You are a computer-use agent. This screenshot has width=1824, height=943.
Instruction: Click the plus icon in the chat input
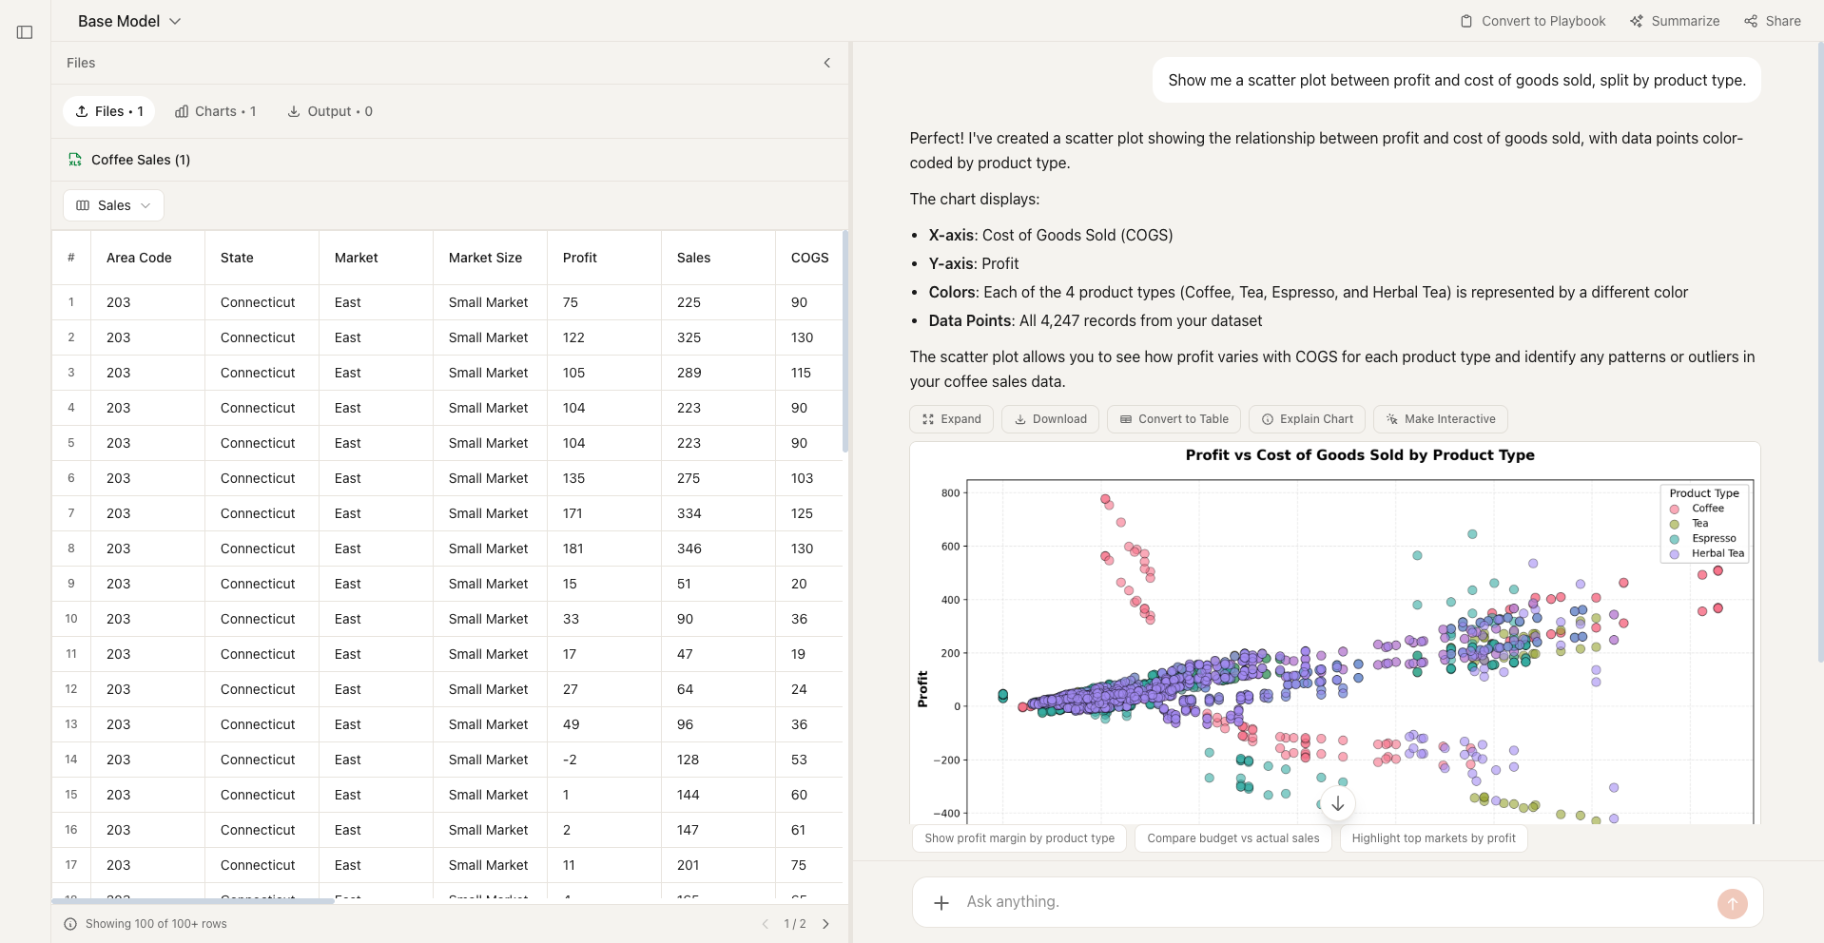(x=941, y=901)
